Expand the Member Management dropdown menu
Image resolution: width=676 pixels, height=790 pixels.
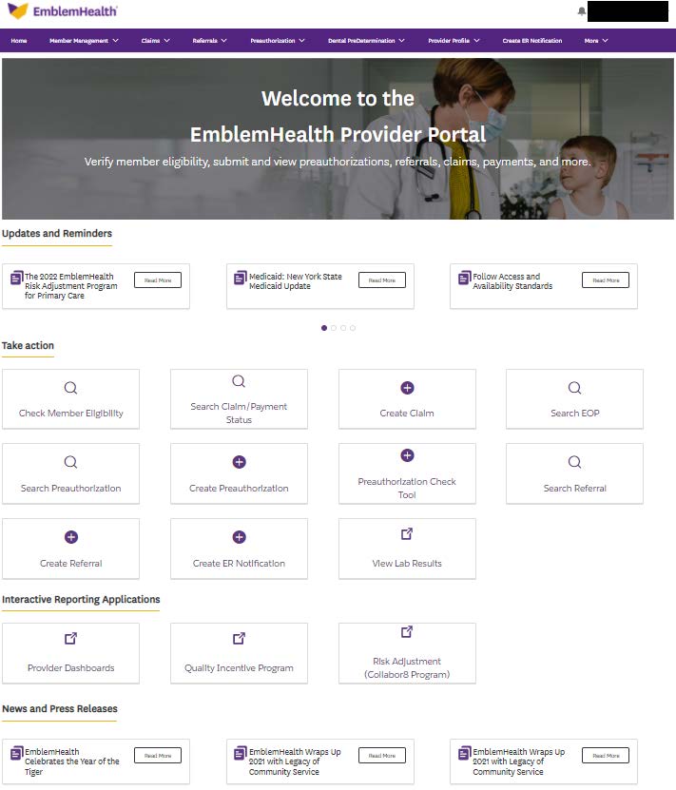click(84, 41)
